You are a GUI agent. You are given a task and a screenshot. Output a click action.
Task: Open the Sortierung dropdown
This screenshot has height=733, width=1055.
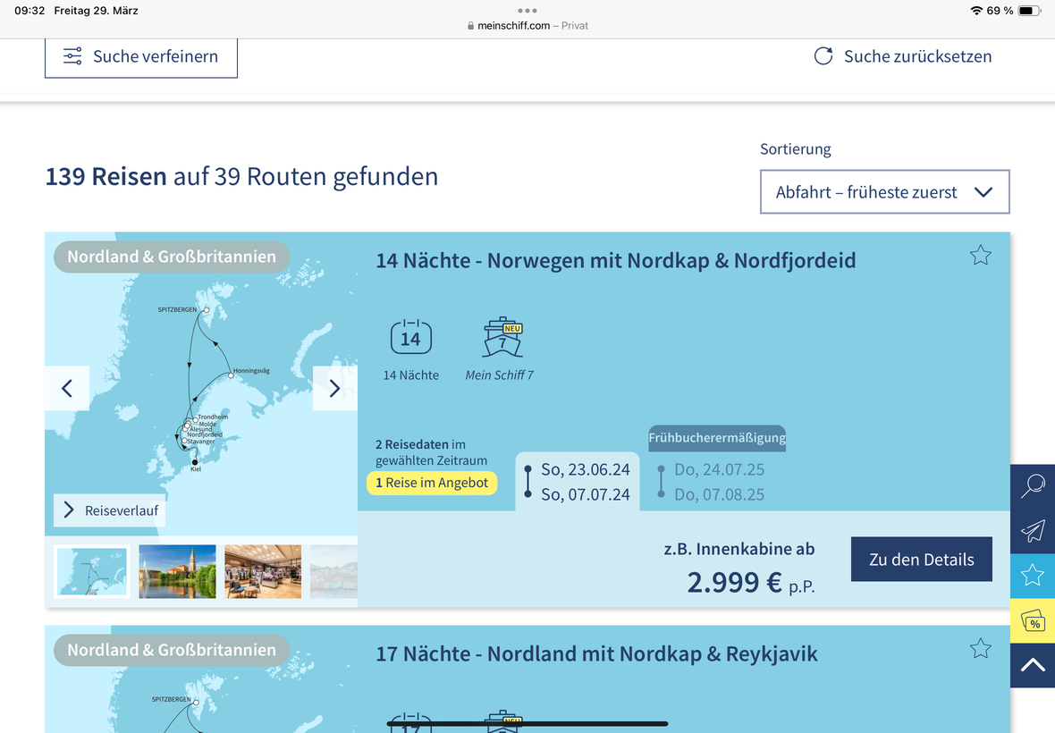coord(884,192)
